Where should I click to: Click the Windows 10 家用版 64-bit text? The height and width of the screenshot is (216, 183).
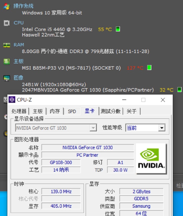pos(52,13)
